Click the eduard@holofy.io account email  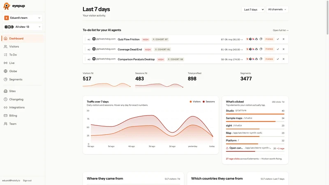point(11,180)
